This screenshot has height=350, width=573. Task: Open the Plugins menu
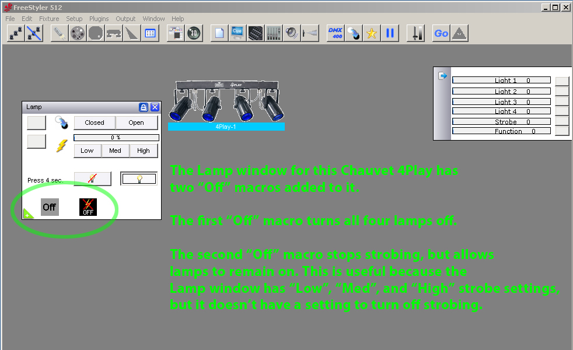click(x=99, y=19)
